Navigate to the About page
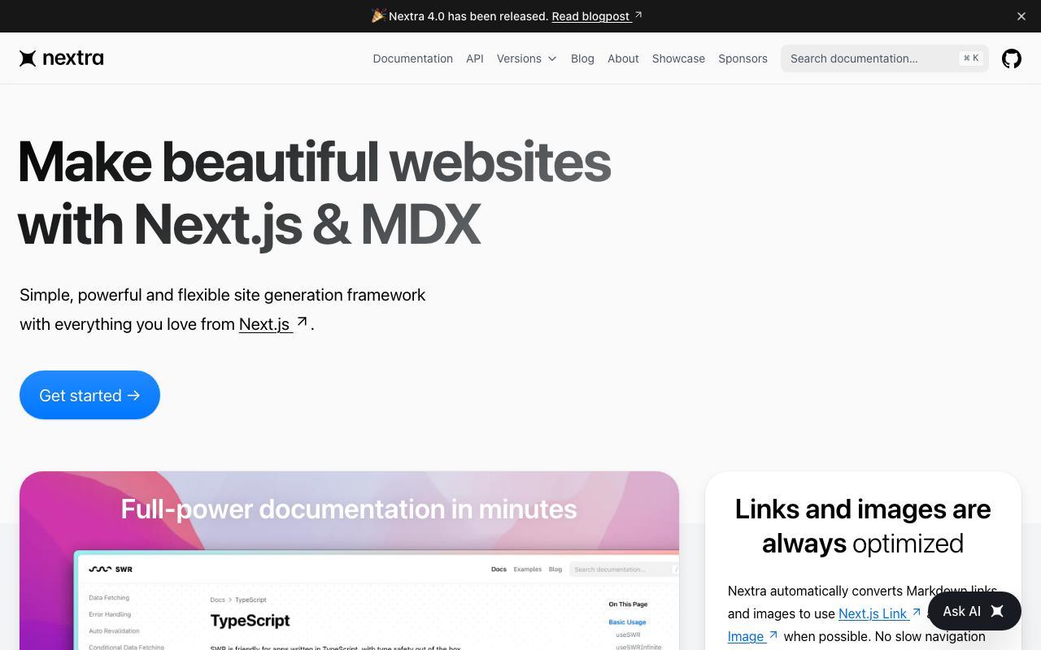 point(623,58)
